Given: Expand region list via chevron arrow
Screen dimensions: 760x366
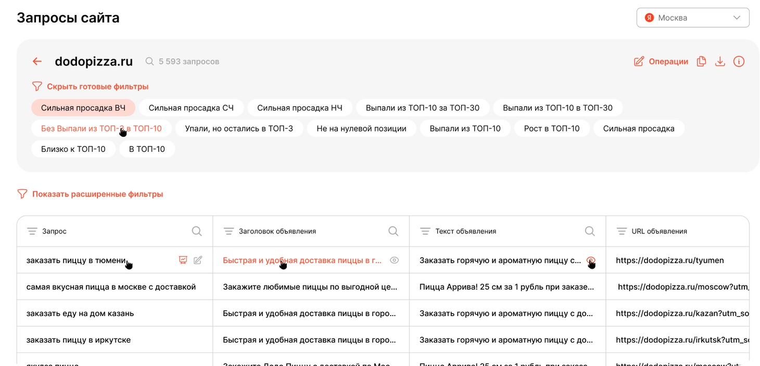Looking at the screenshot, I should pyautogui.click(x=737, y=18).
